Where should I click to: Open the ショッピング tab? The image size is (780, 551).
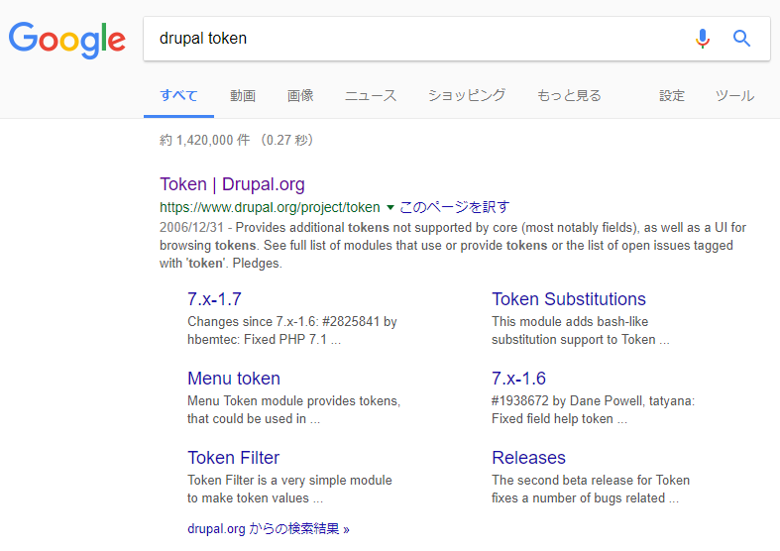click(467, 95)
